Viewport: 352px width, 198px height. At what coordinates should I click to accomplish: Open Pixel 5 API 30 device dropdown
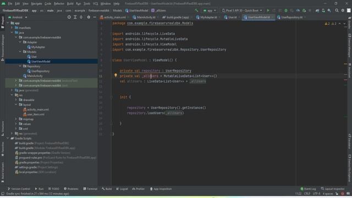point(242,10)
